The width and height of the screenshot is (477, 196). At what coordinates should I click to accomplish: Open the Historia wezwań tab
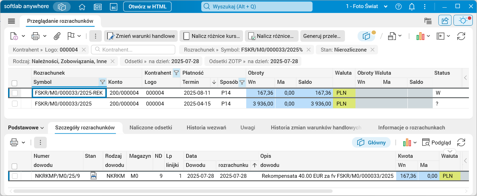pyautogui.click(x=206, y=128)
